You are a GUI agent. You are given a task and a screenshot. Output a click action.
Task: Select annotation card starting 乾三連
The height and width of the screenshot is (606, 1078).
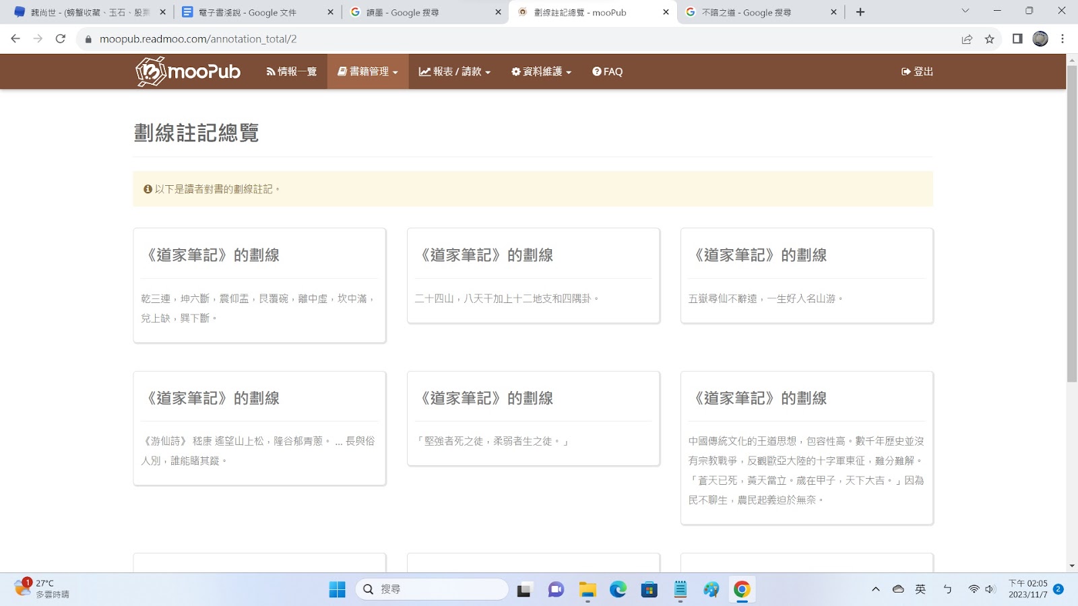(x=259, y=285)
